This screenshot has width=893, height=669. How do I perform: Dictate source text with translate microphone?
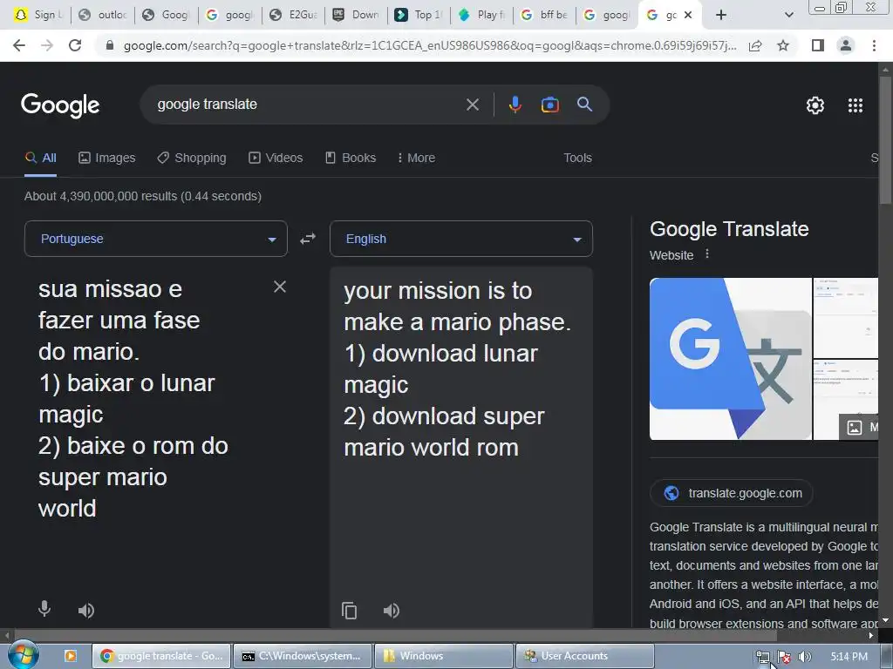[x=44, y=609]
